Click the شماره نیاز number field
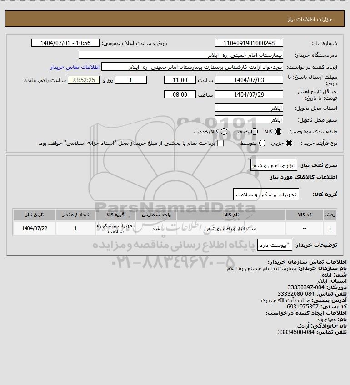Screen dimensions: 350x385 pos(249,43)
